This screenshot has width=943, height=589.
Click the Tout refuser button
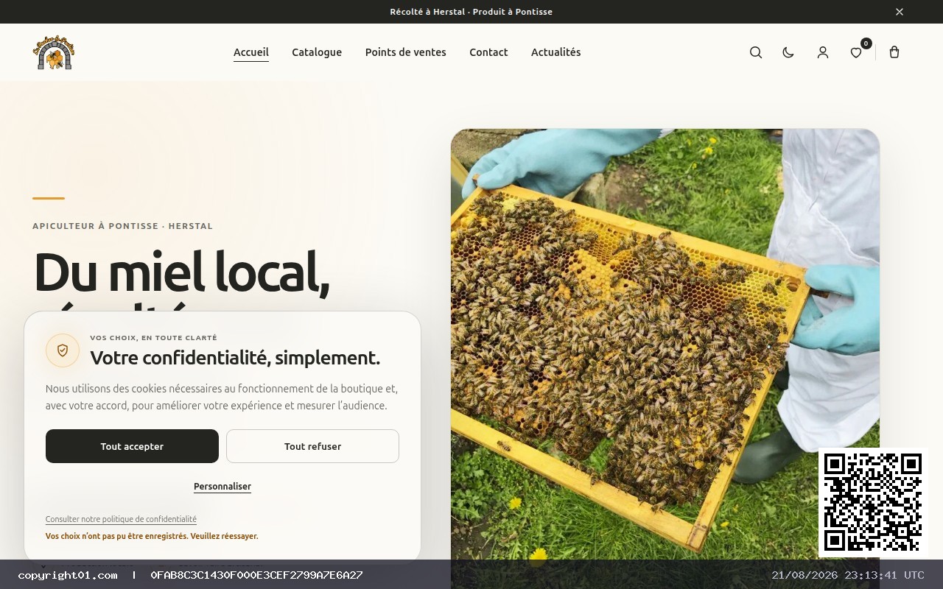click(312, 446)
